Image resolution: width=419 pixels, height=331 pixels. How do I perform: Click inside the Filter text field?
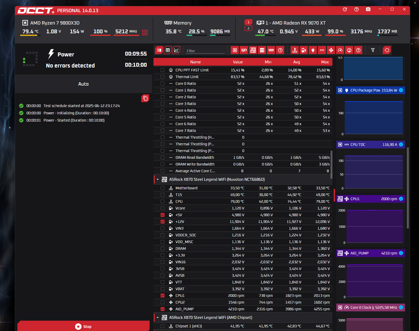tap(205, 51)
